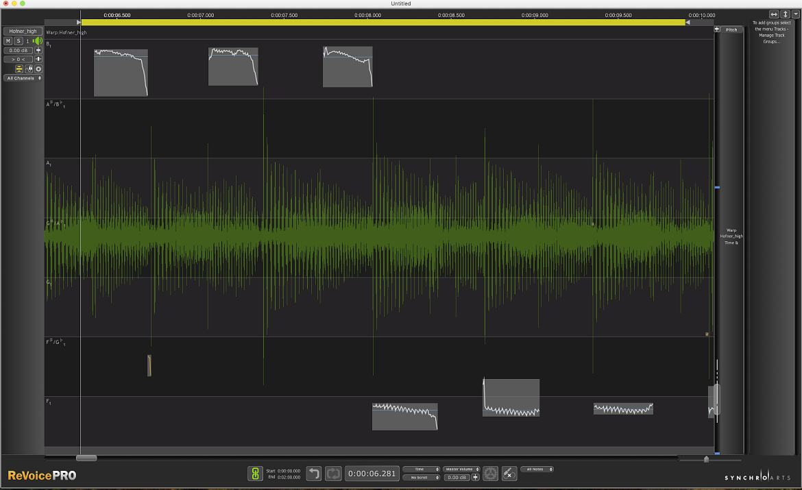
Task: Toggle the green track speaker icon
Action: (x=37, y=41)
